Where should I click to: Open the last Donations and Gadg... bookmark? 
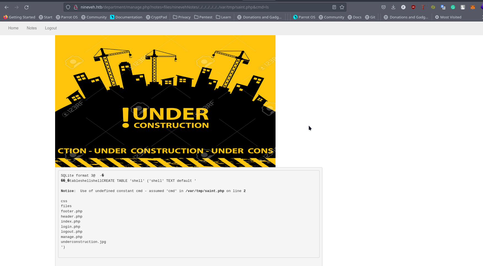click(406, 17)
